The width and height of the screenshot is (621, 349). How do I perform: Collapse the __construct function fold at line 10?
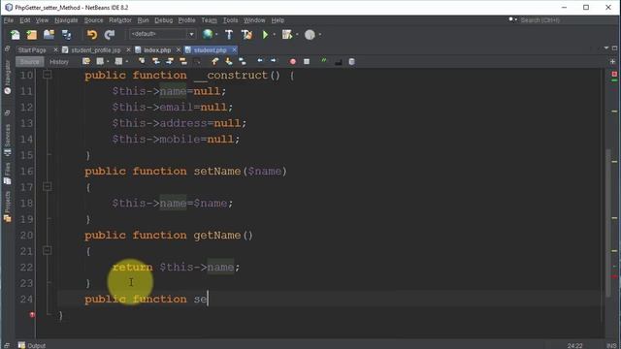tap(48, 75)
